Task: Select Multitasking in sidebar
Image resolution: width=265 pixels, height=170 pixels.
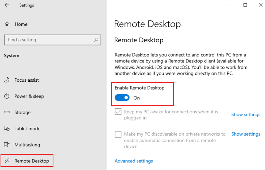Action: [27, 145]
